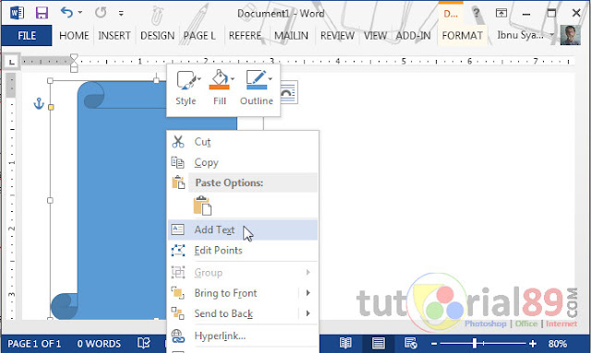Expand the Outline dropdown arrow
The image size is (591, 353).
271,79
